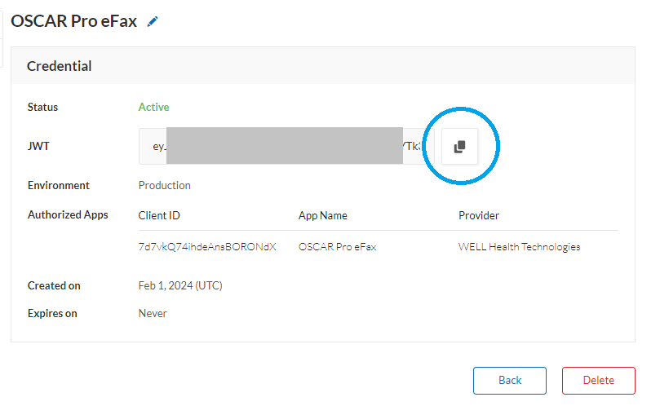The width and height of the screenshot is (660, 406).
Task: Click the Expires on label
Action: 53,313
